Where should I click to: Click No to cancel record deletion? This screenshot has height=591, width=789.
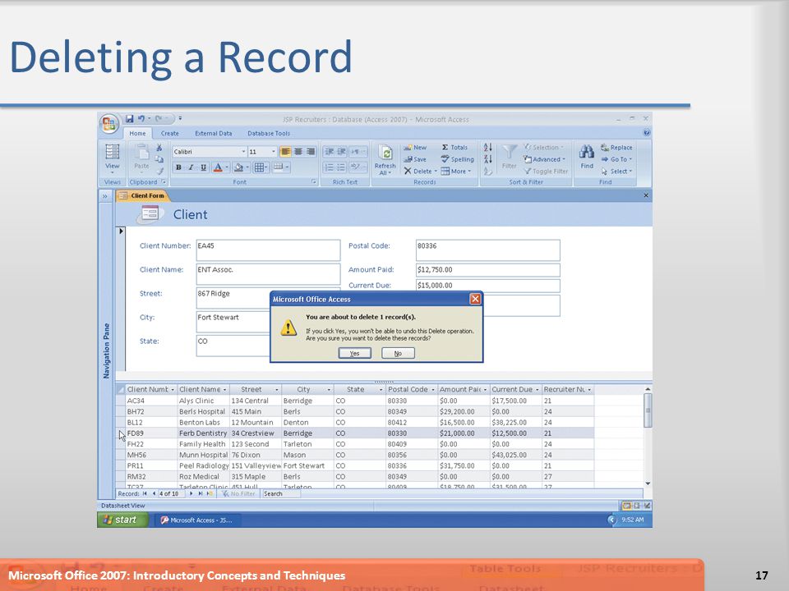[398, 353]
